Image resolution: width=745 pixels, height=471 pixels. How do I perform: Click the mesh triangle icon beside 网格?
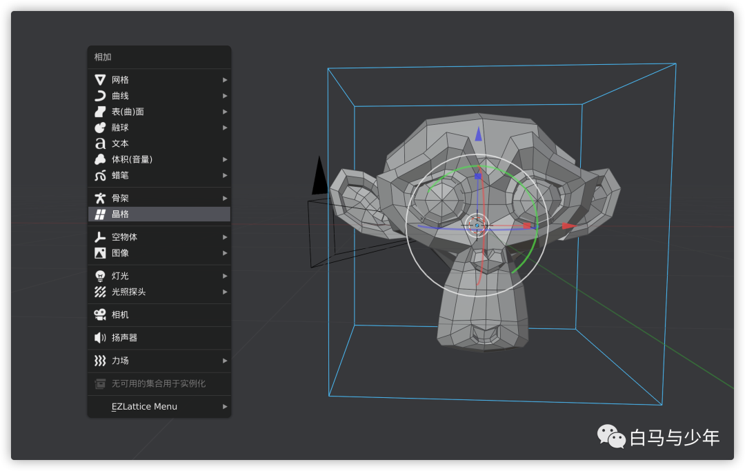pyautogui.click(x=100, y=80)
